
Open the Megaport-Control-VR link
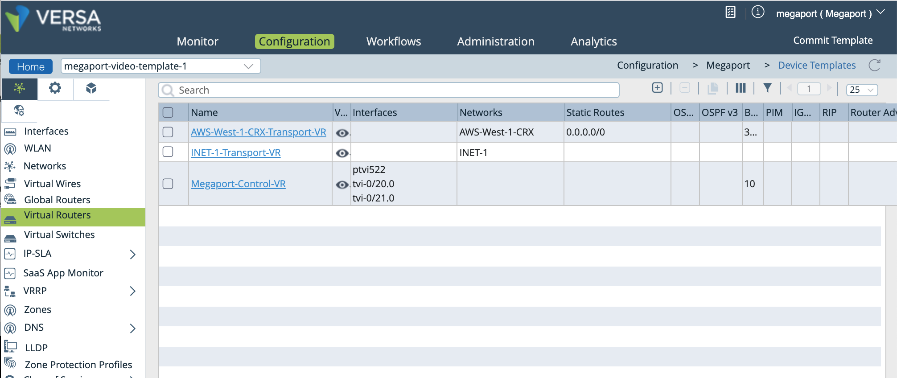[238, 184]
